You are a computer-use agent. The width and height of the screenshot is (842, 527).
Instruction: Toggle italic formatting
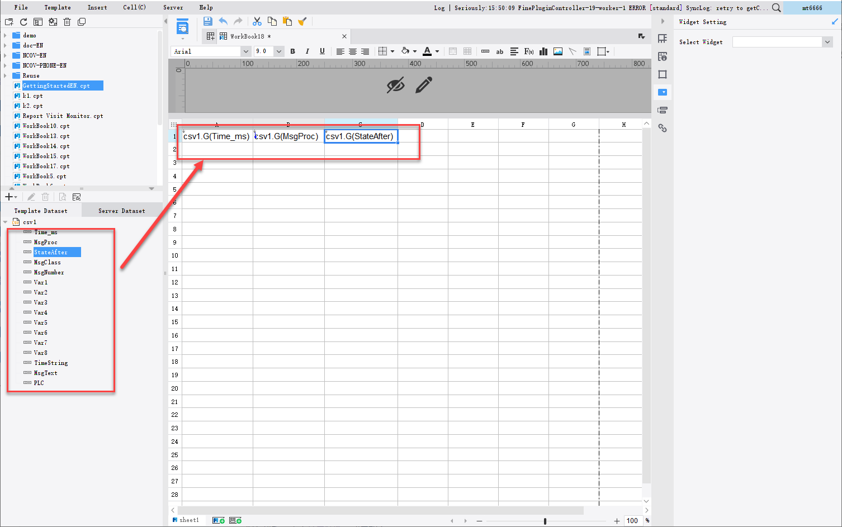[x=307, y=51]
